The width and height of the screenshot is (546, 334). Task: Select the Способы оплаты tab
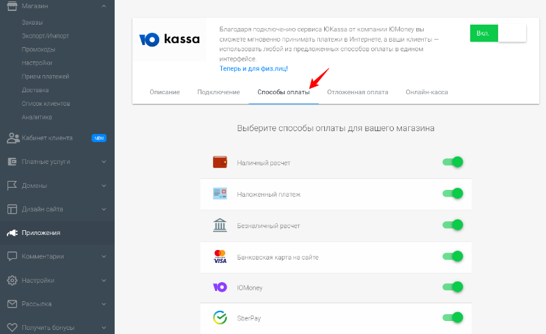[283, 92]
